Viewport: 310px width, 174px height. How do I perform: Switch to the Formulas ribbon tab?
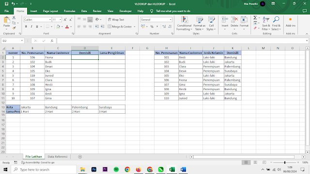[x=69, y=11]
